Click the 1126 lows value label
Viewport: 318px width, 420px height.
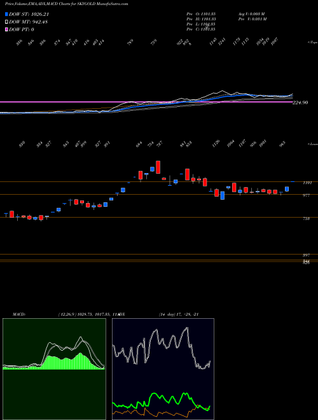coord(216,144)
